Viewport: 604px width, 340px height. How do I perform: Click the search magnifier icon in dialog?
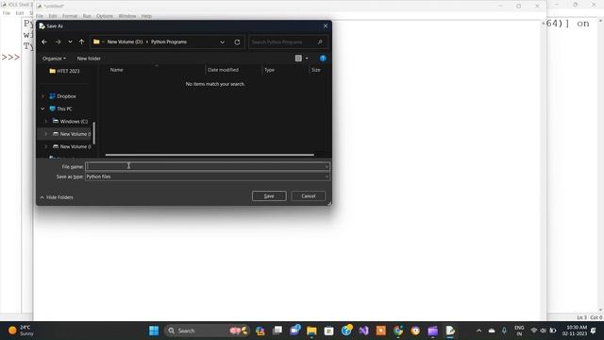(x=320, y=42)
